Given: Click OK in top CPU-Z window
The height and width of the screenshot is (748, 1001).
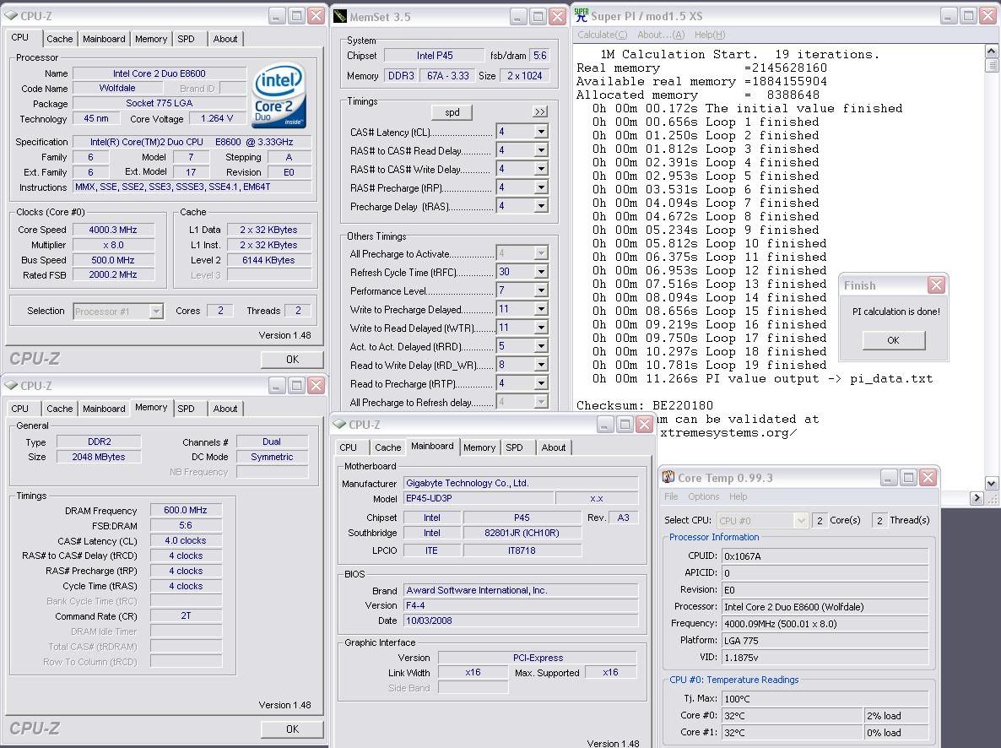Looking at the screenshot, I should tap(292, 360).
